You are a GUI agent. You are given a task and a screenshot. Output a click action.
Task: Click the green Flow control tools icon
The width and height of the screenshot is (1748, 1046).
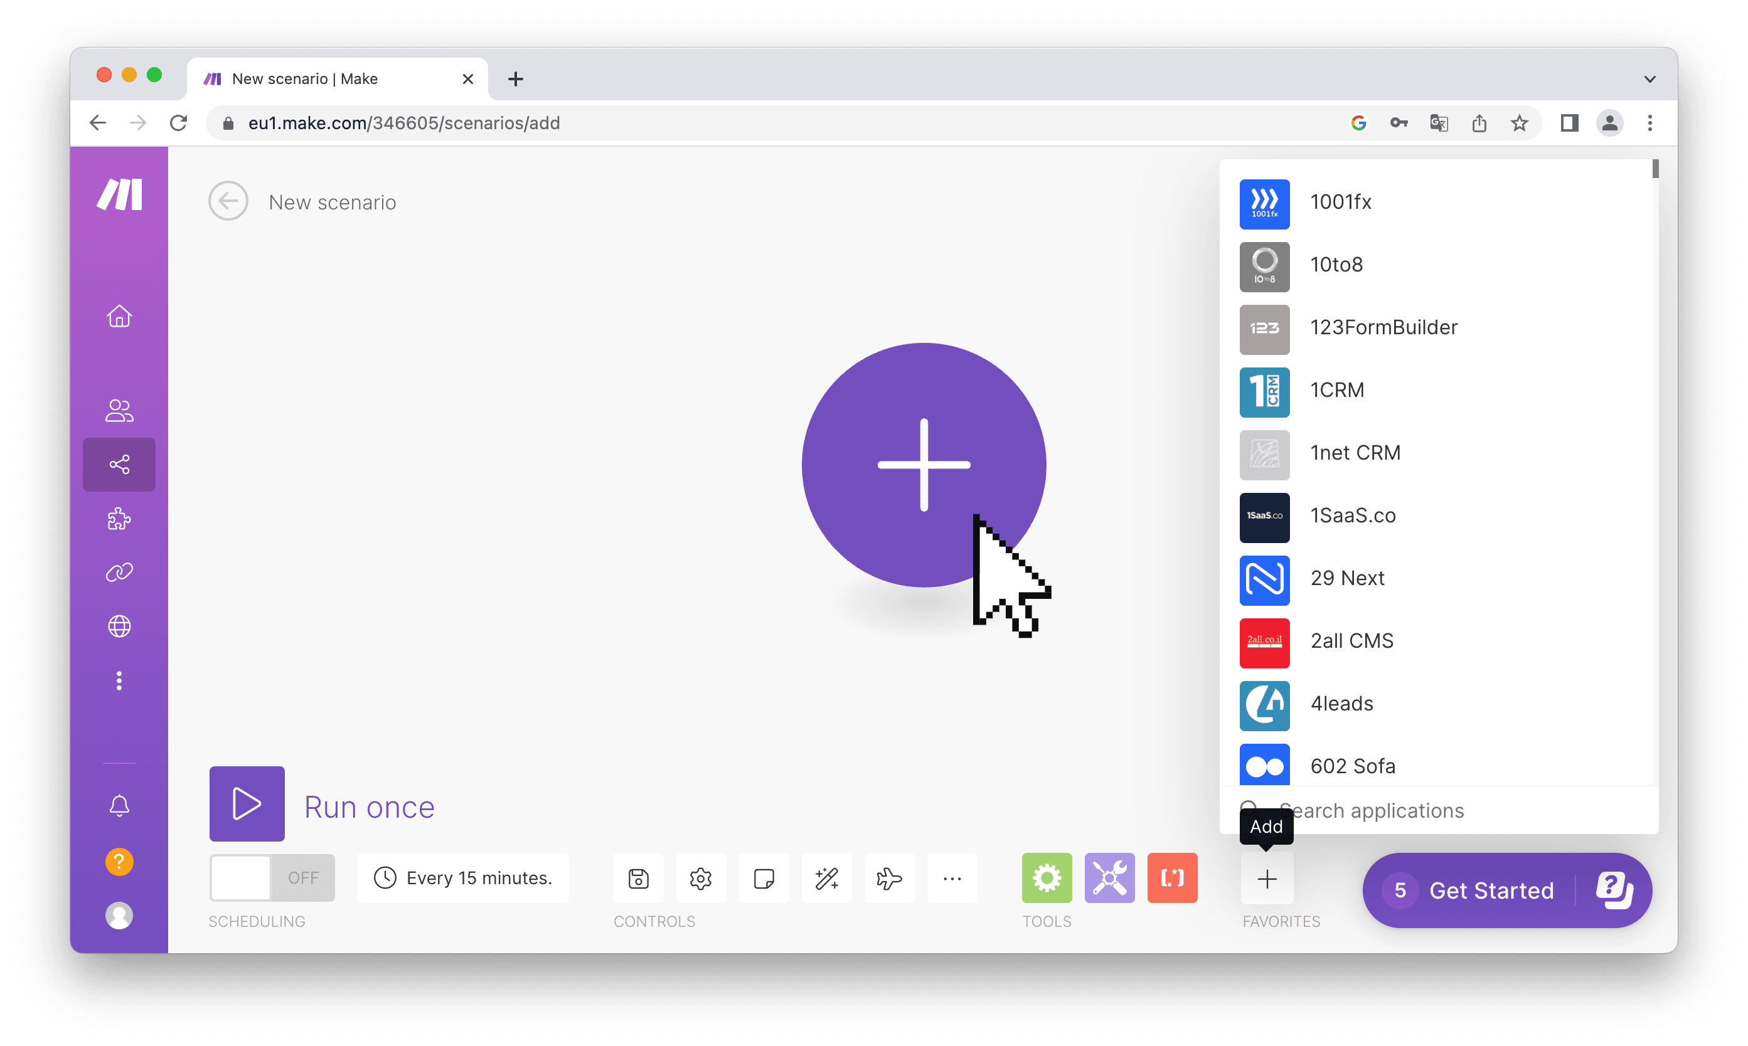[1047, 877]
